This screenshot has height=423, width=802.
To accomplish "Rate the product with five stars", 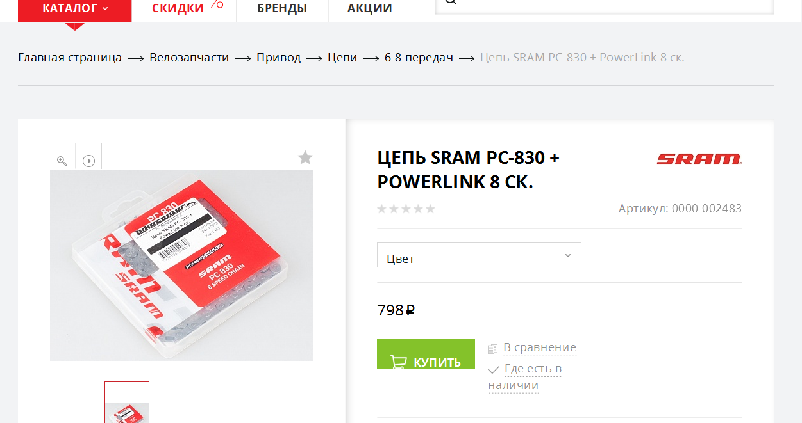I will pyautogui.click(x=430, y=209).
